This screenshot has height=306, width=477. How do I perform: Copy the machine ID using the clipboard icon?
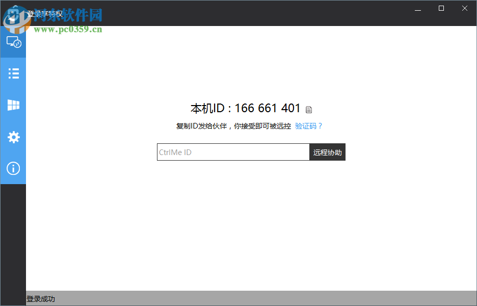pyautogui.click(x=309, y=109)
